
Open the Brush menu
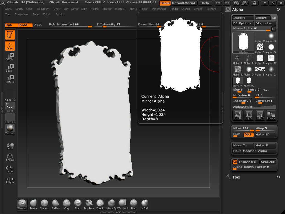(x=19, y=9)
